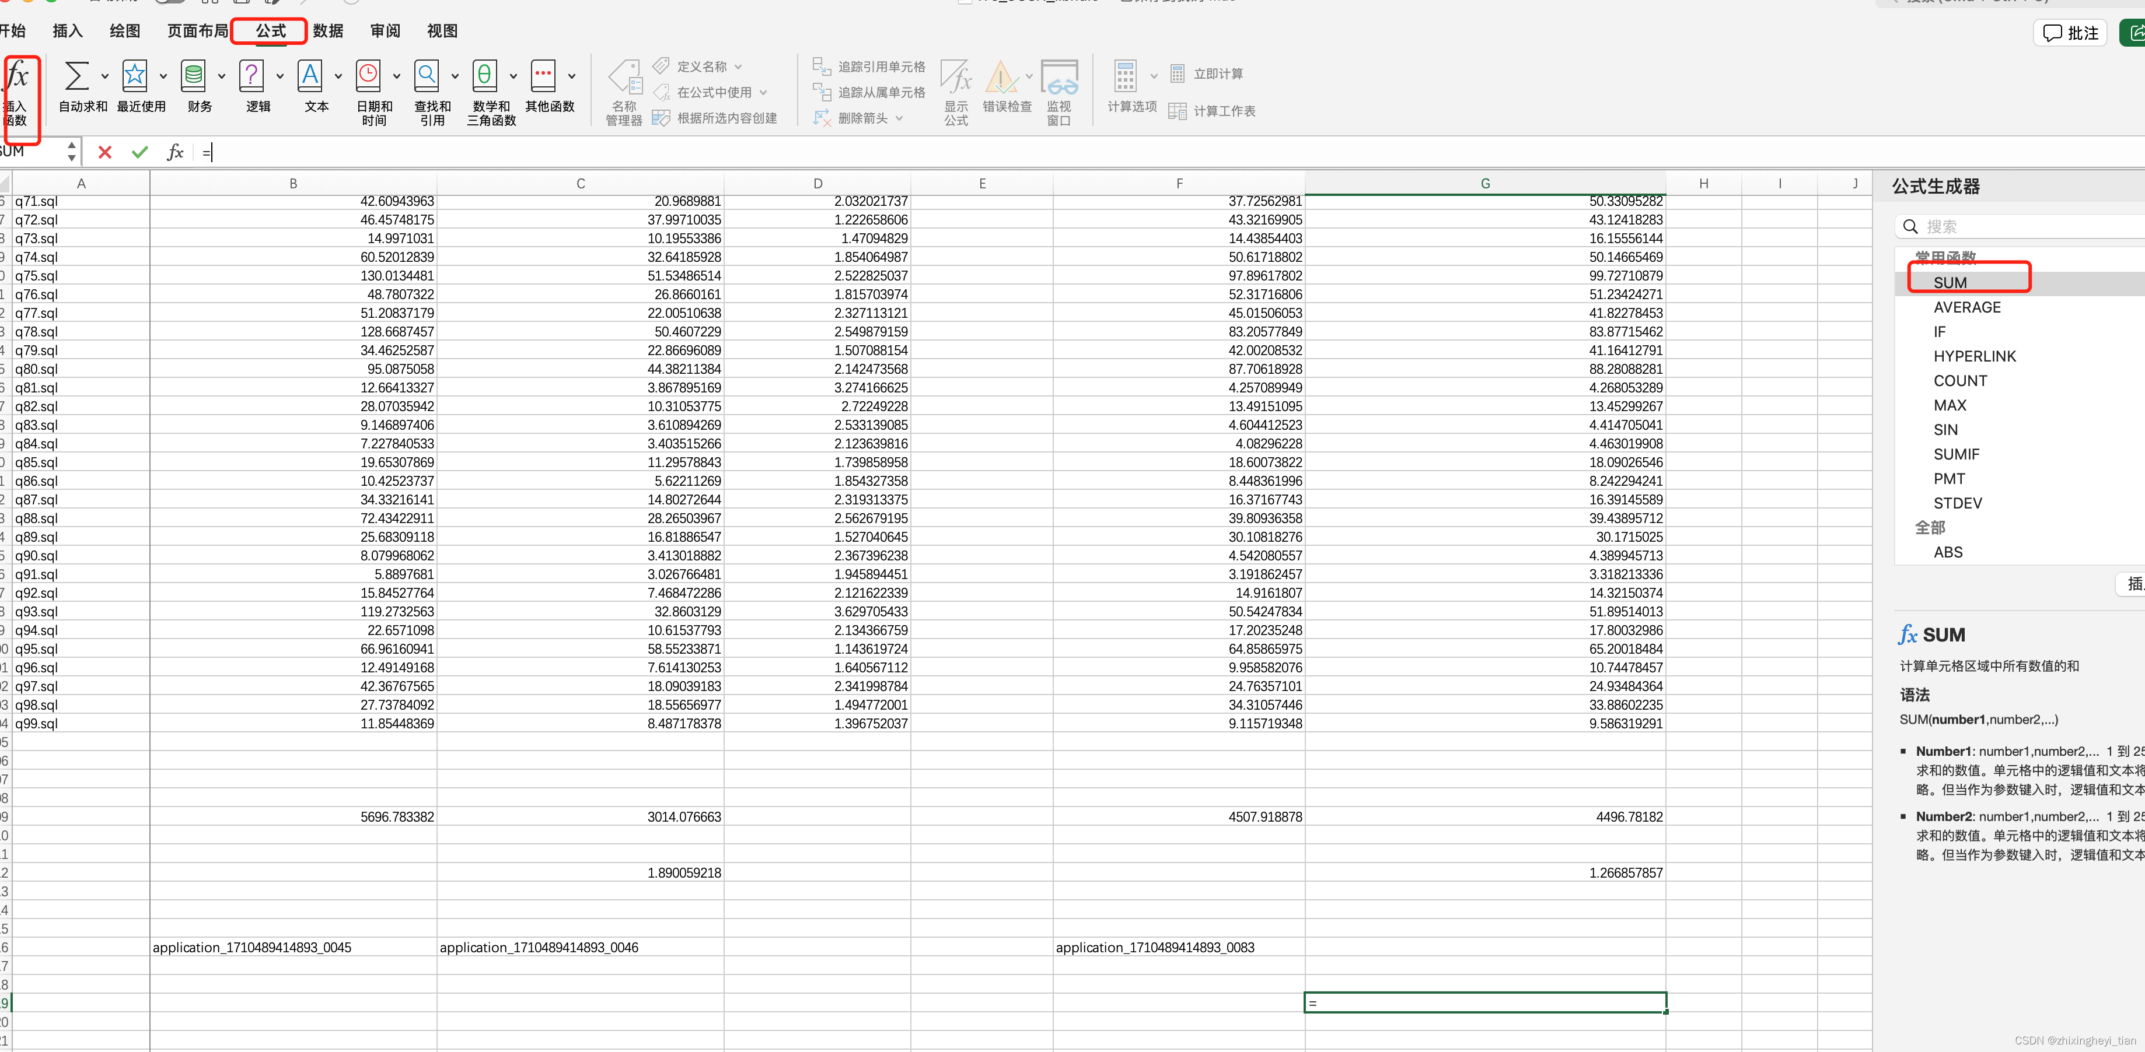Expand the Text functions dropdown arrow
Viewport: 2145px width, 1052px height.
pos(338,76)
